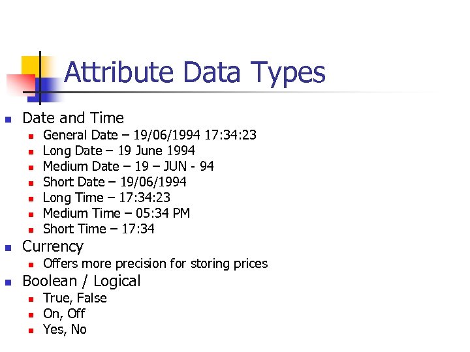
Task: Click the "On, Off" text line
Action: (x=64, y=314)
